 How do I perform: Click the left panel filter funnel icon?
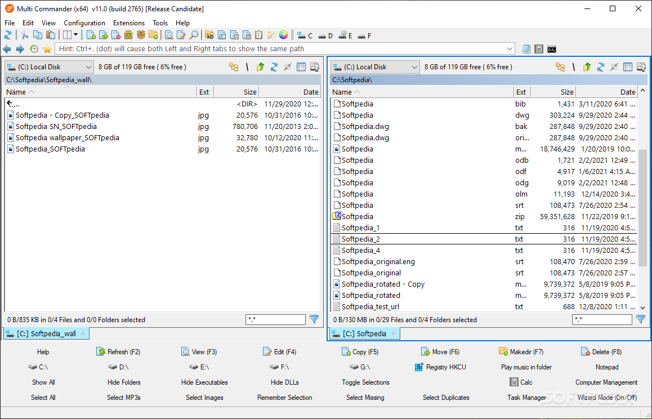[x=314, y=319]
